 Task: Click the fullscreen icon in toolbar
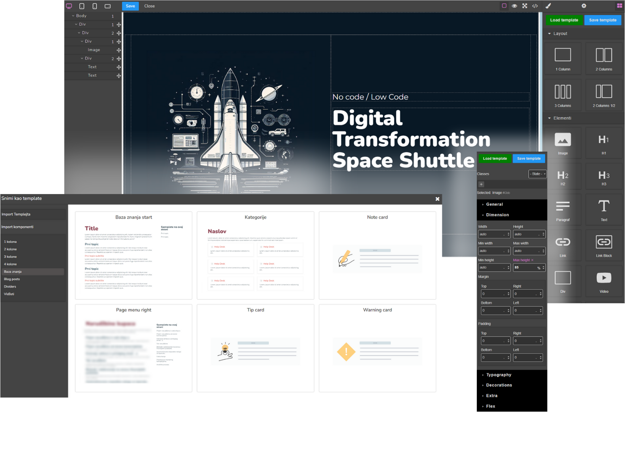525,6
